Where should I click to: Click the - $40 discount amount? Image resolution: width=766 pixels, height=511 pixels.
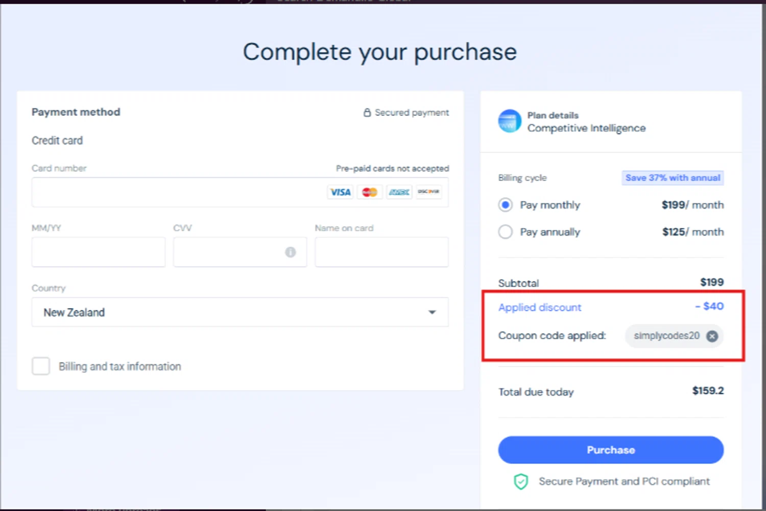709,306
